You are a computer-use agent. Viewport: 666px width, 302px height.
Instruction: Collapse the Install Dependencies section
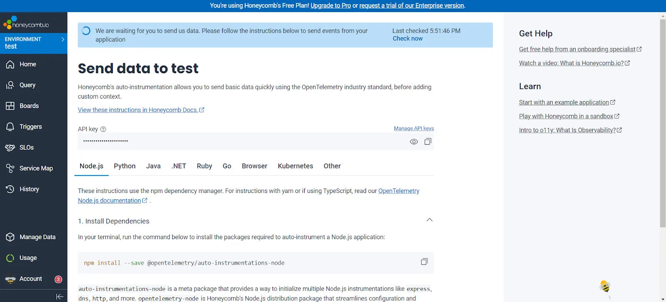(x=429, y=220)
